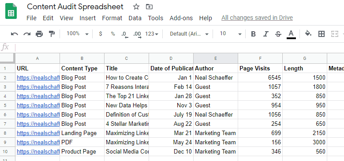The width and height of the screenshot is (344, 161).
Task: Format selection as currency
Action: (101, 34)
